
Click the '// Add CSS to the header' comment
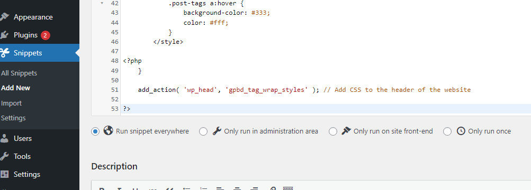(397, 90)
